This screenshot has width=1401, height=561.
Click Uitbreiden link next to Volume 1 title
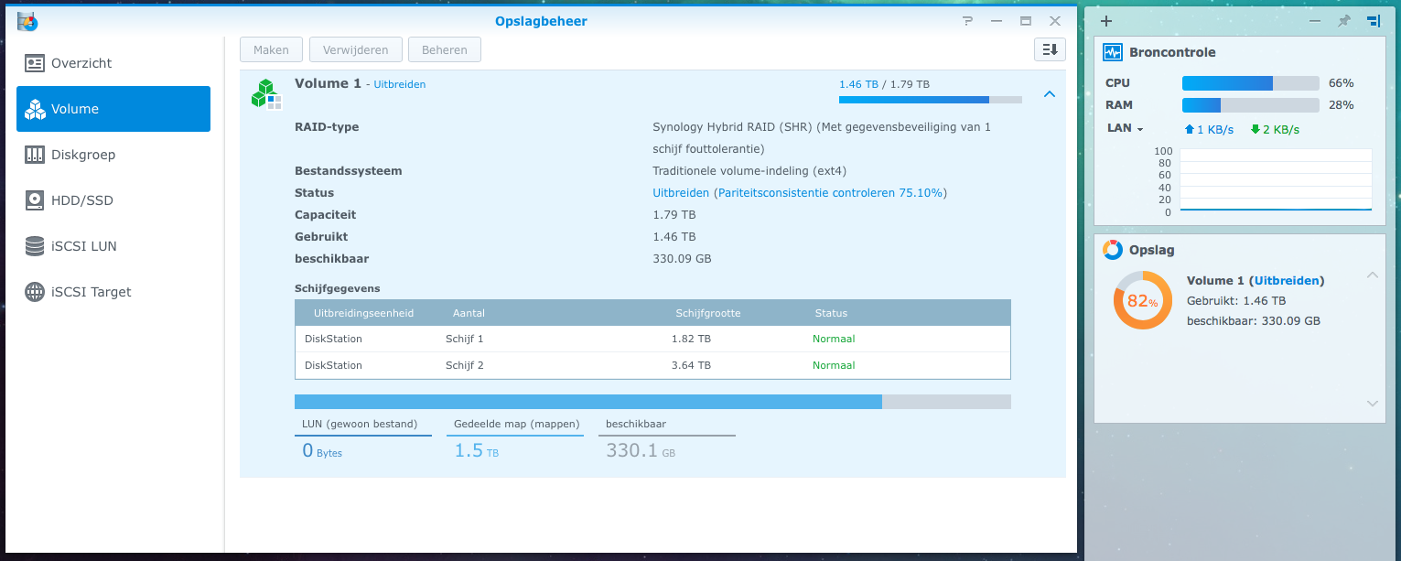click(399, 84)
